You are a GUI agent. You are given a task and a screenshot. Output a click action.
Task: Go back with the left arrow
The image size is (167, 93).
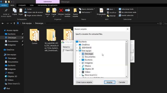(x=3, y=23)
